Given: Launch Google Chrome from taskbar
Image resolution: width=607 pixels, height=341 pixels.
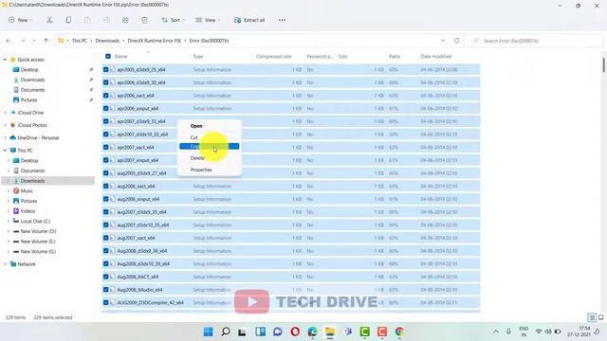Looking at the screenshot, I should pyautogui.click(x=399, y=332).
